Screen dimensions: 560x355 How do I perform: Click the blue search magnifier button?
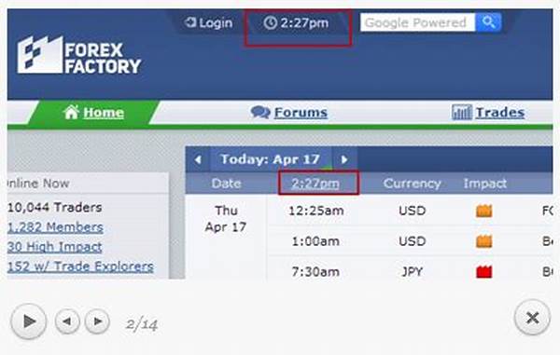[x=488, y=22]
